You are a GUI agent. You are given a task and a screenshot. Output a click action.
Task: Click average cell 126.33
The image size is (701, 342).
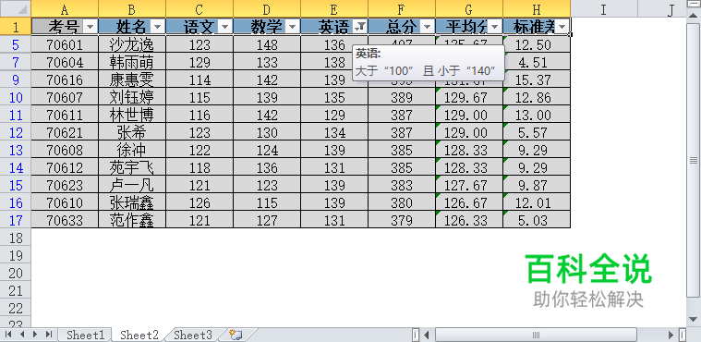469,220
